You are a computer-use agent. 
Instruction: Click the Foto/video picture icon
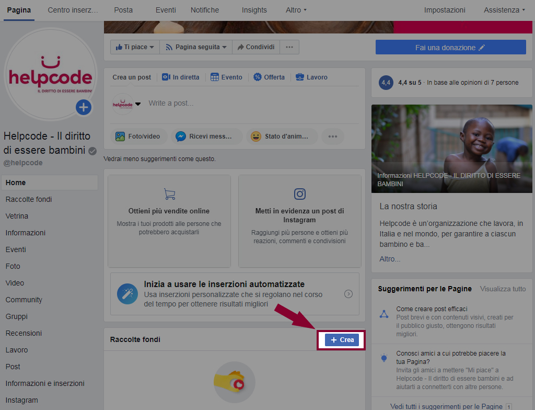120,136
